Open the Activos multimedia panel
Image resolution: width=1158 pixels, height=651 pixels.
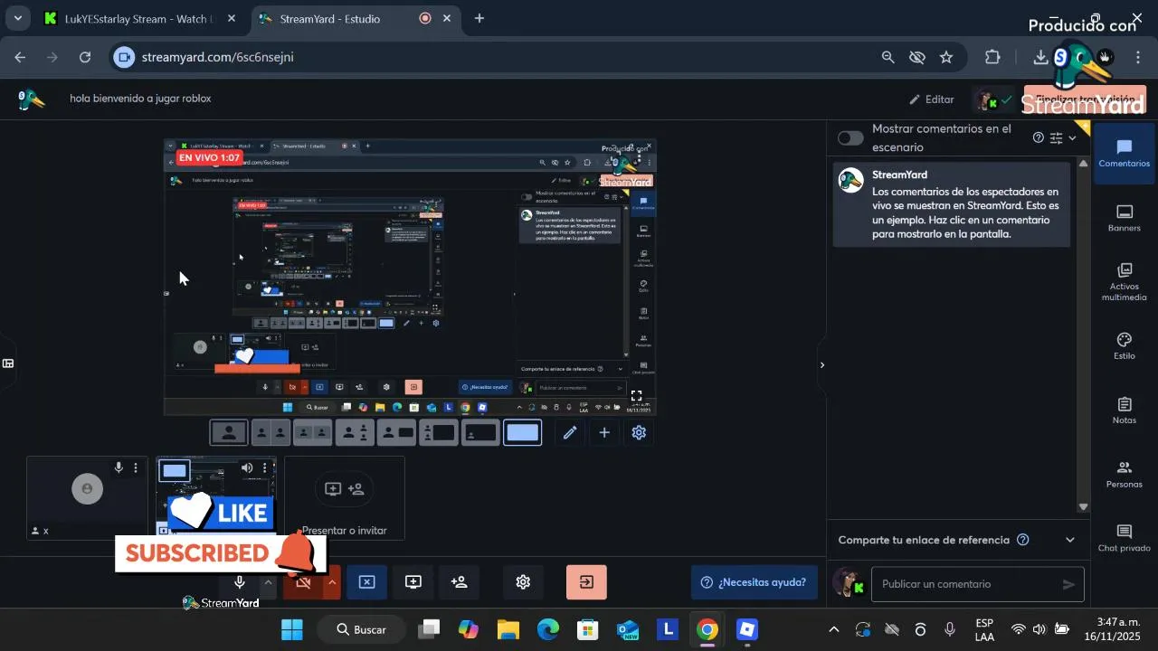(x=1124, y=282)
